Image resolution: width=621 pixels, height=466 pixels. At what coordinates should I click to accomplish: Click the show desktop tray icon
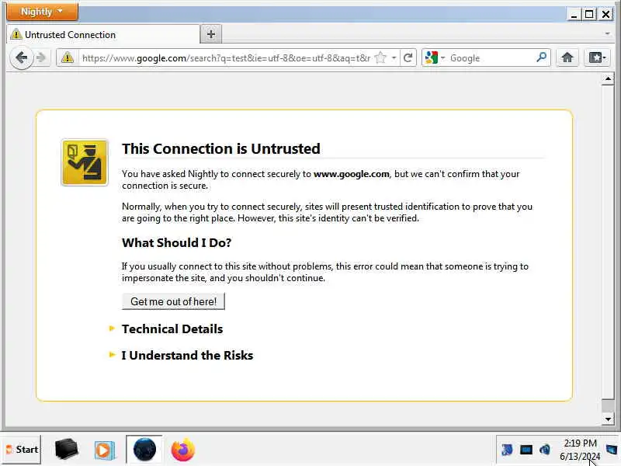[x=612, y=450]
